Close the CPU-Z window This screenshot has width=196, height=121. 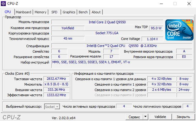189,4
